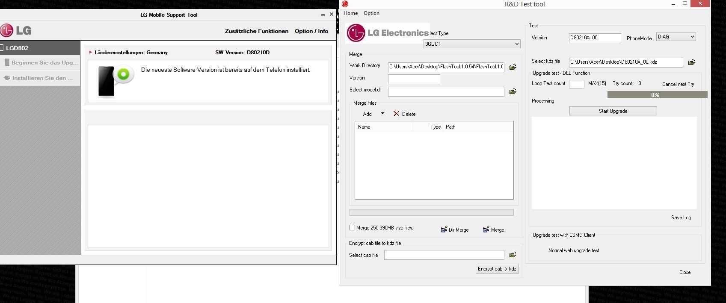The image size is (726, 303).
Task: Expand the Ländereinstellungen: Germany section
Action: pyautogui.click(x=91, y=52)
